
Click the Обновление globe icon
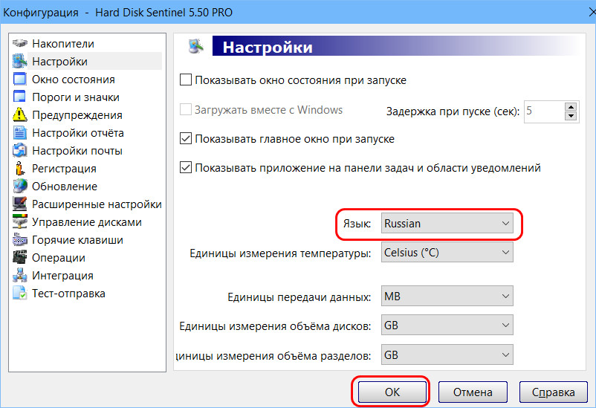pyautogui.click(x=20, y=187)
